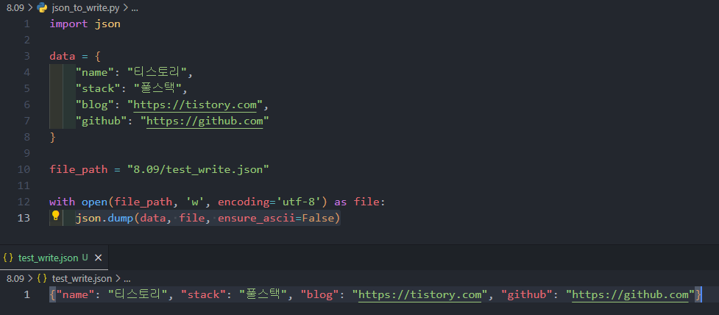Open https://github.com link in the JSON output
Viewport: 719px width, 315px height.
(630, 294)
